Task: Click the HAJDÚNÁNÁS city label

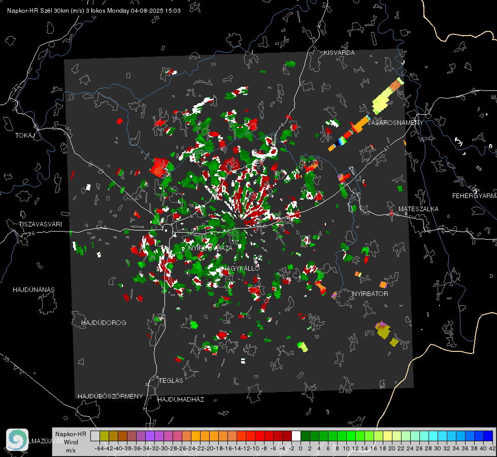Action: click(34, 290)
